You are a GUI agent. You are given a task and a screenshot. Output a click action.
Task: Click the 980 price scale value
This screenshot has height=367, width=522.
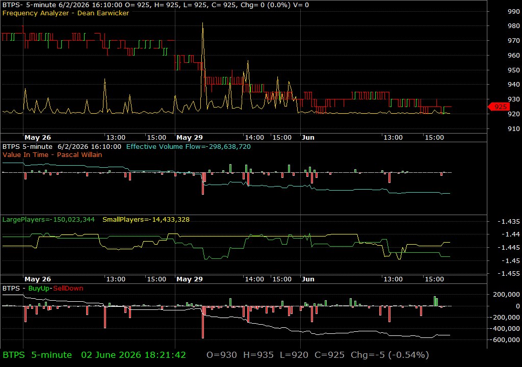point(514,25)
